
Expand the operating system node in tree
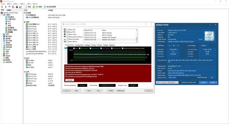click(2, 36)
